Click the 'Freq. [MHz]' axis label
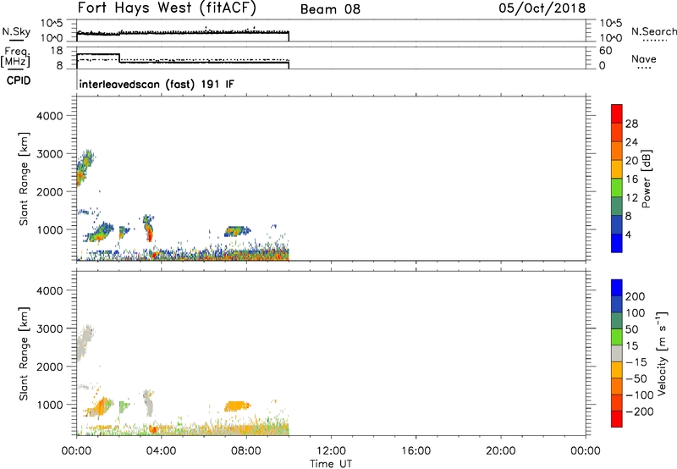677x469 pixels. pos(15,57)
